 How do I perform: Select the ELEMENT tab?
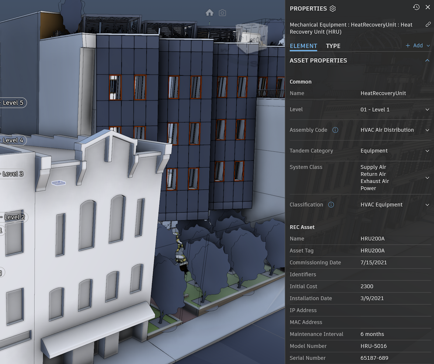[303, 46]
